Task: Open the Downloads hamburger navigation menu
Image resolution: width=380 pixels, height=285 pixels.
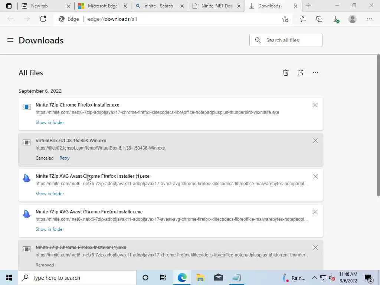Action: 10,40
